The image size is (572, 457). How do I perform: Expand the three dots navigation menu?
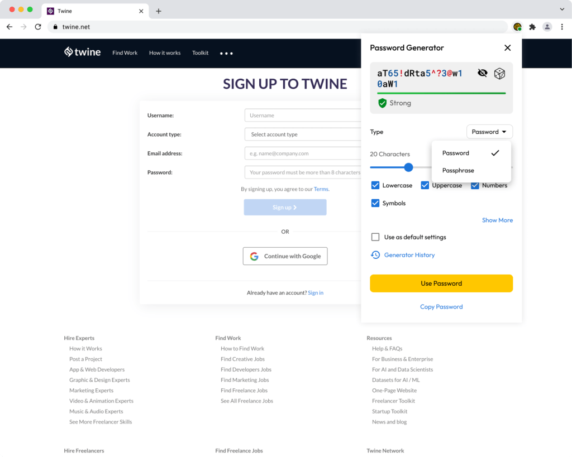pyautogui.click(x=226, y=53)
